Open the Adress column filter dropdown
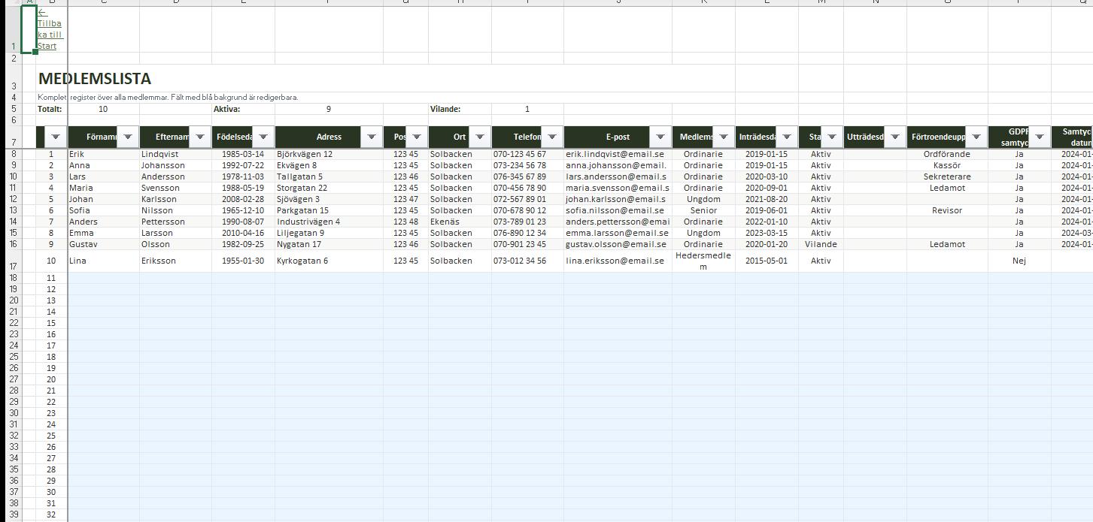 [371, 137]
